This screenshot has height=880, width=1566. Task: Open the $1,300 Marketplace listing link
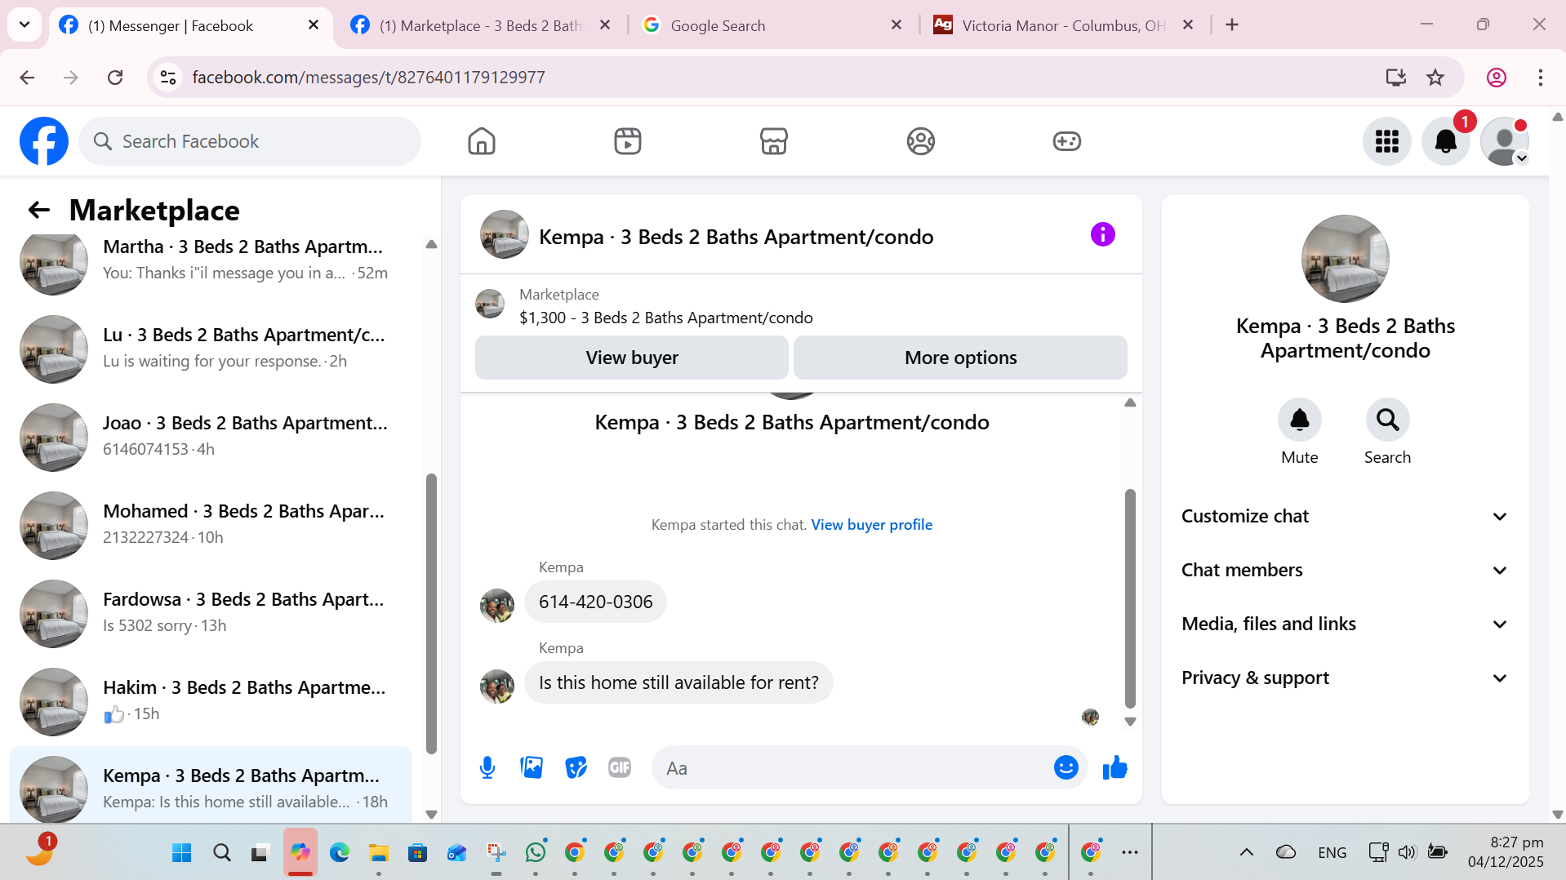666,318
